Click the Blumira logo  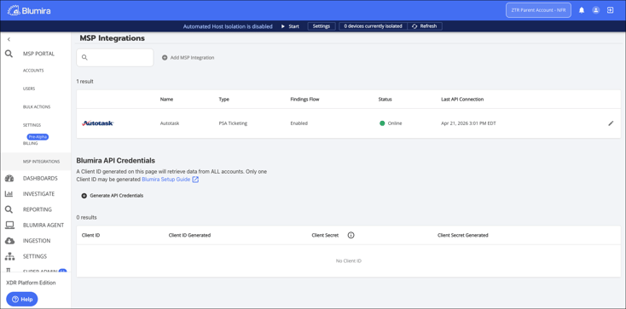29,11
